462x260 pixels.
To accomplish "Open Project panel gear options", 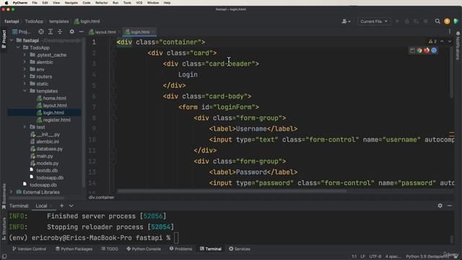I will 72,32.
